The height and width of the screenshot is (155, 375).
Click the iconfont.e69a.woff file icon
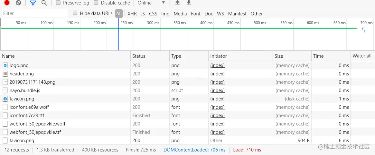click(x=5, y=107)
